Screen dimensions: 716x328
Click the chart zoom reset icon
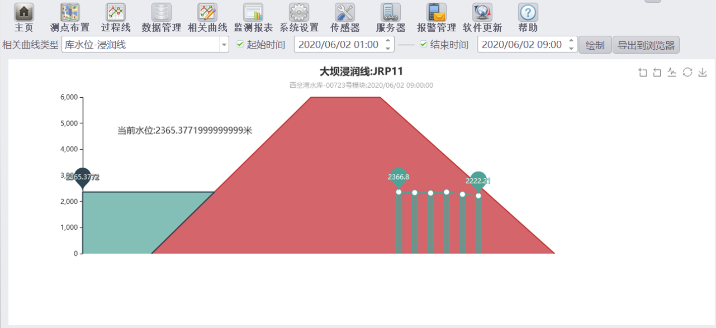coord(657,72)
